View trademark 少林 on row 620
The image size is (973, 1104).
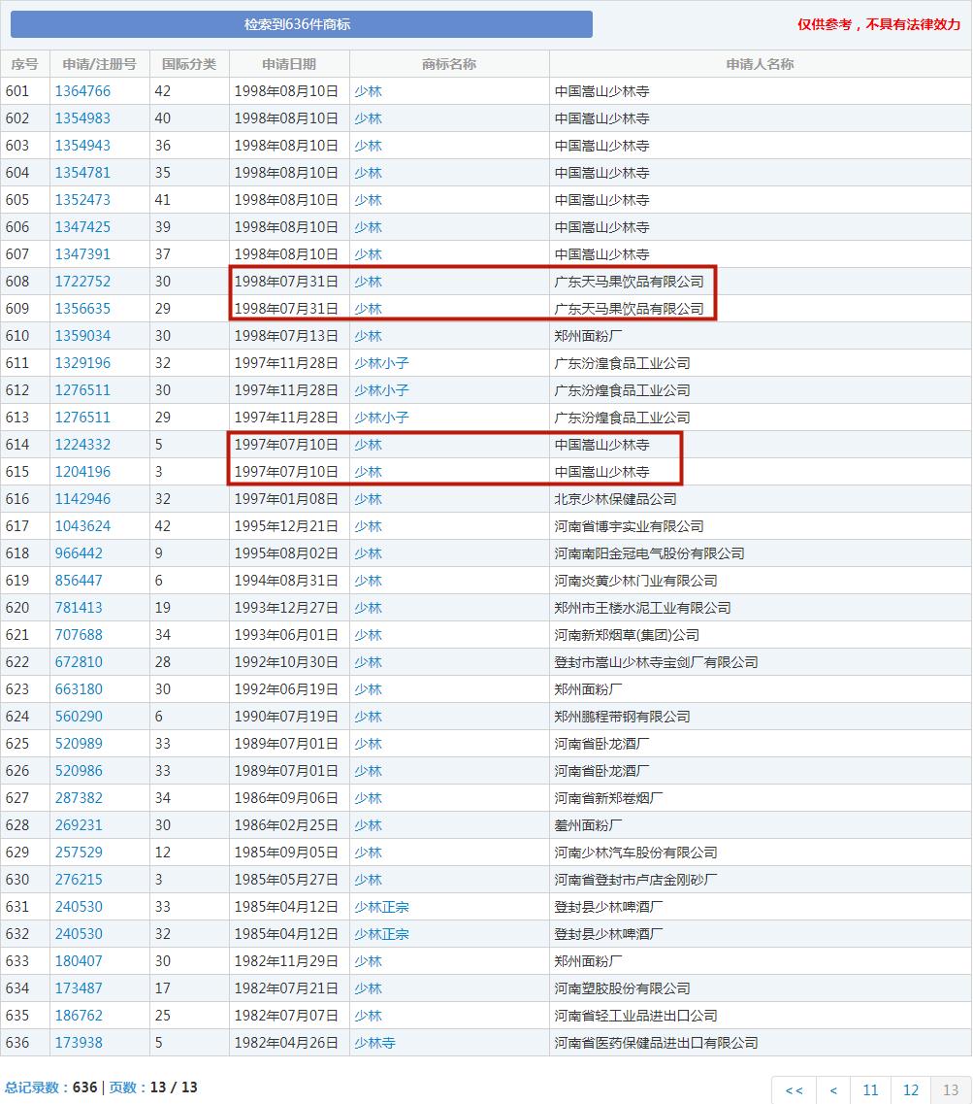pyautogui.click(x=368, y=607)
